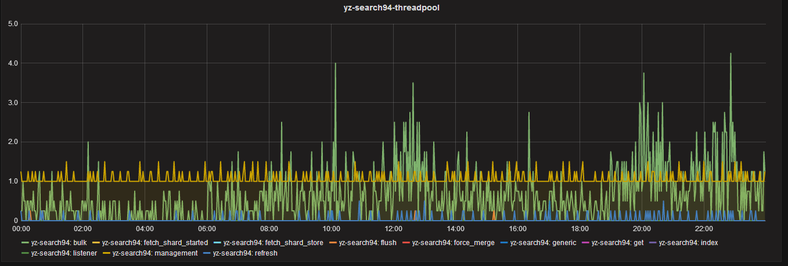Click the yellow fetch_shard_started color swatch

click(97, 243)
